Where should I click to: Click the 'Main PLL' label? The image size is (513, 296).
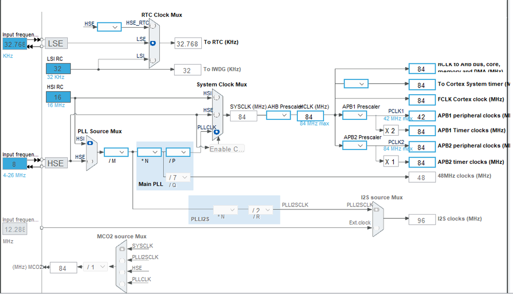[150, 184]
